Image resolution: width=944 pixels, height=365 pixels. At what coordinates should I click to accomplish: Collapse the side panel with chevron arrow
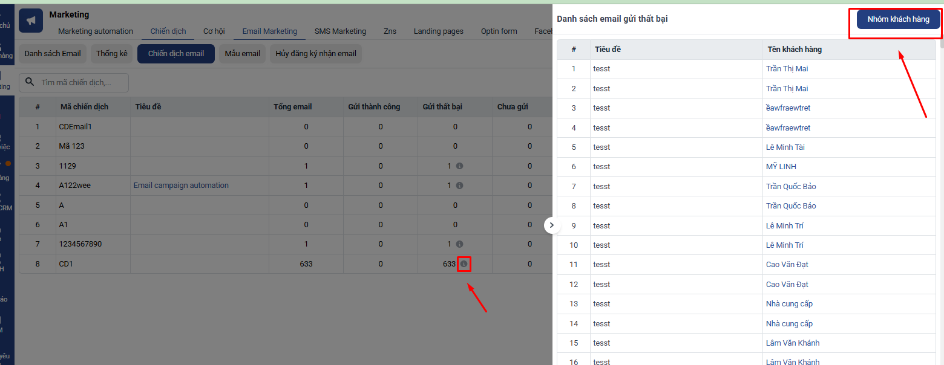(x=552, y=225)
